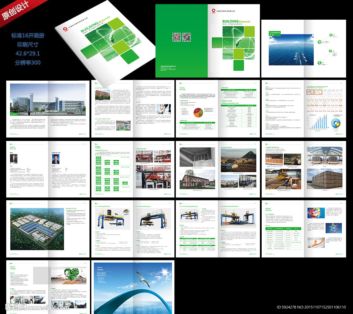Screen dimensions: 353x314
Task: Click the pie chart on the tables spread
Action: 198,112
